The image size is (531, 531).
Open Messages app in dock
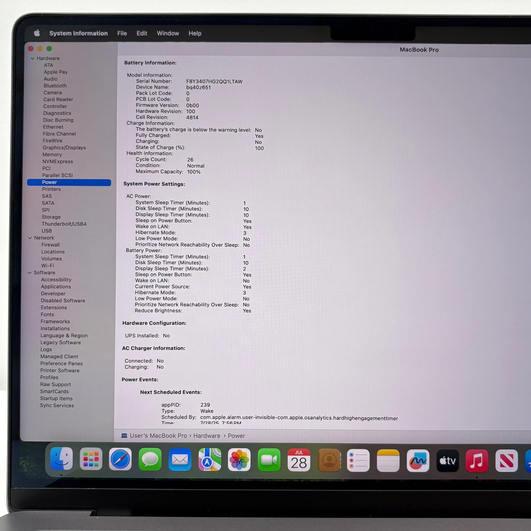pyautogui.click(x=150, y=459)
